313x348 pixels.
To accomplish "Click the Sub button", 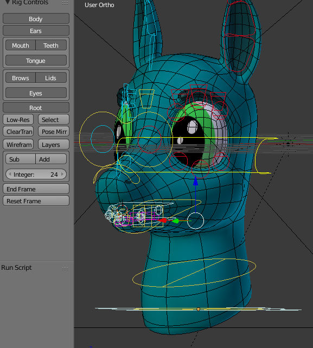I will (x=21, y=159).
